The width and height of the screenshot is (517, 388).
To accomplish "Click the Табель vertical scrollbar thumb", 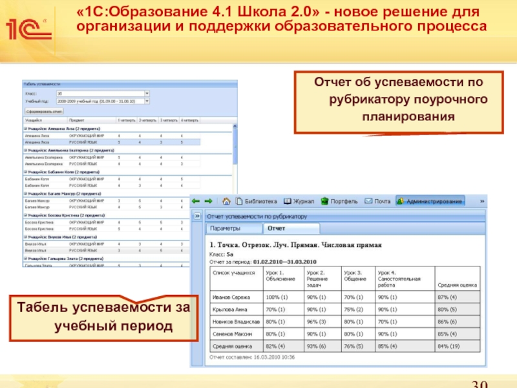I will pyautogui.click(x=235, y=146).
